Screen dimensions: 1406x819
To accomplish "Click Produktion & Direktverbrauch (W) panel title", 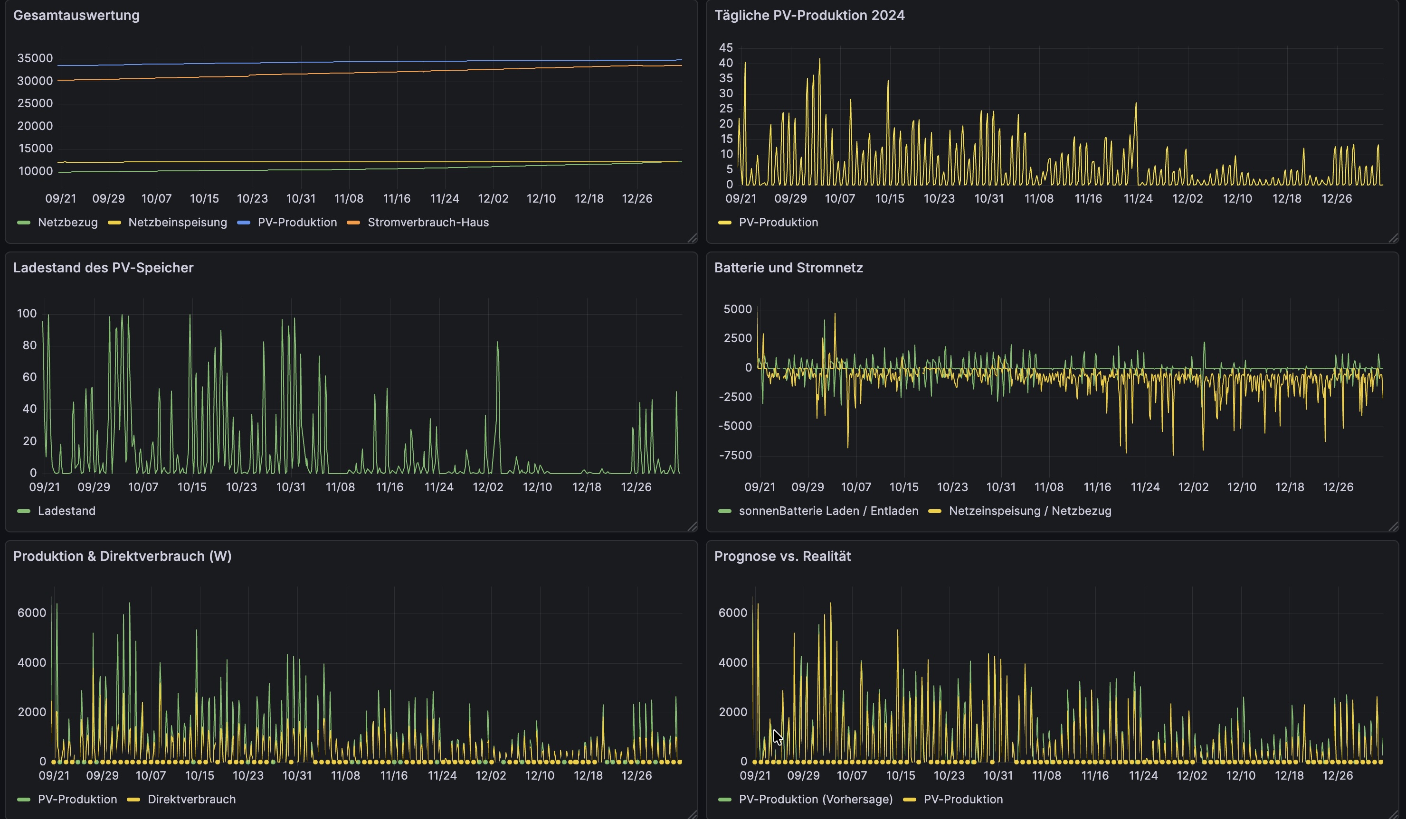I will 122,556.
